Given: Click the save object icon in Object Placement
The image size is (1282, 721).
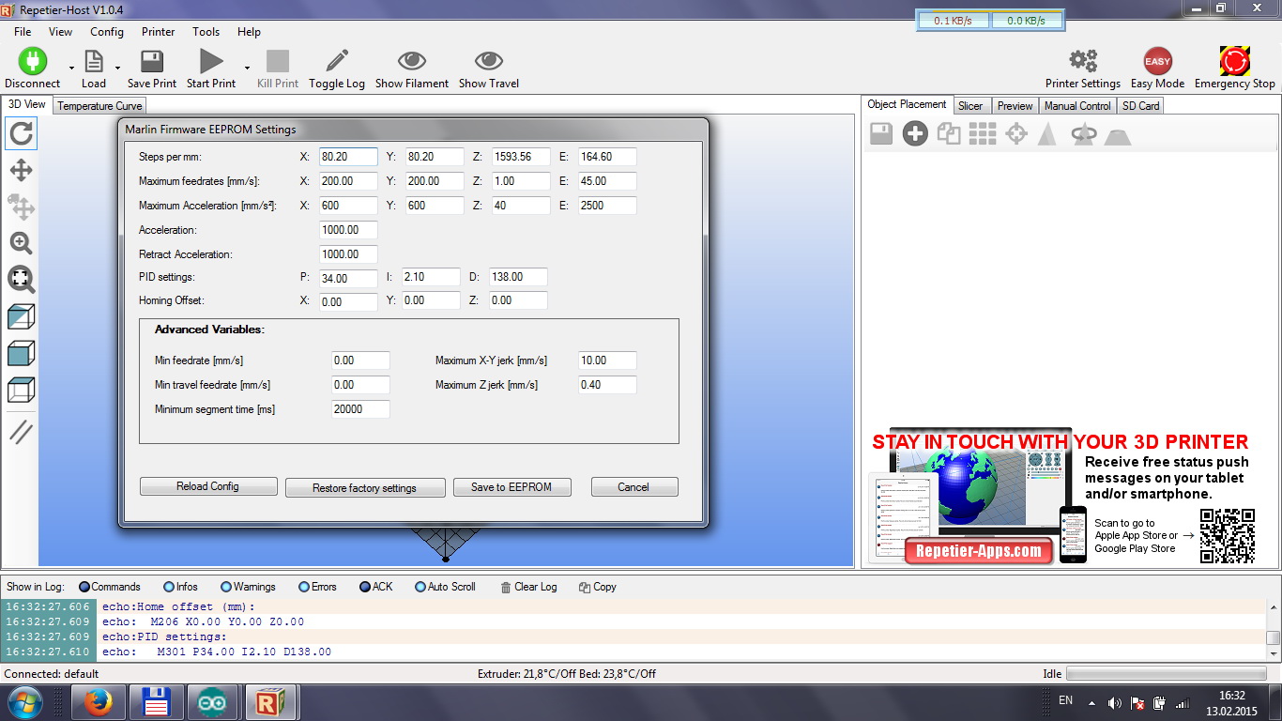Looking at the screenshot, I should (x=881, y=134).
